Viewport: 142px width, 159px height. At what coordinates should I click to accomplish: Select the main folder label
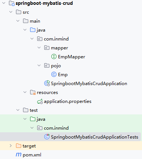(35, 21)
